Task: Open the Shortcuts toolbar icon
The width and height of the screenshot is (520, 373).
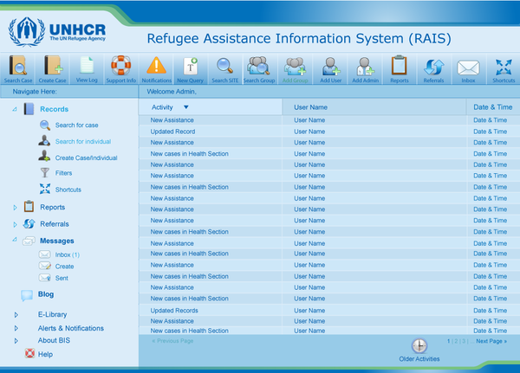Action: pyautogui.click(x=503, y=67)
